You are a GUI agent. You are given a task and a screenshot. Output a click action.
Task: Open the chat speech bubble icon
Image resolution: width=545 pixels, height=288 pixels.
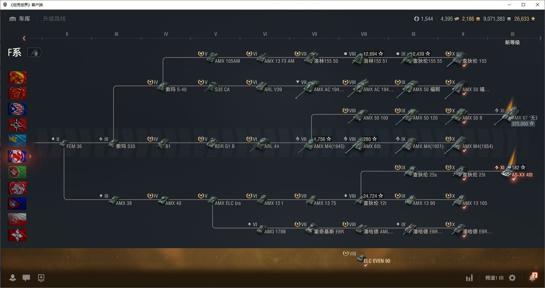(26, 278)
